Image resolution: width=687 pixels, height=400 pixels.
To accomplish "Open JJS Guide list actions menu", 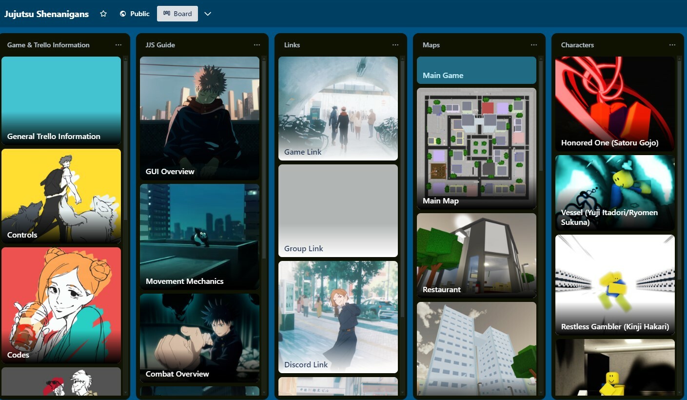I will (x=257, y=45).
